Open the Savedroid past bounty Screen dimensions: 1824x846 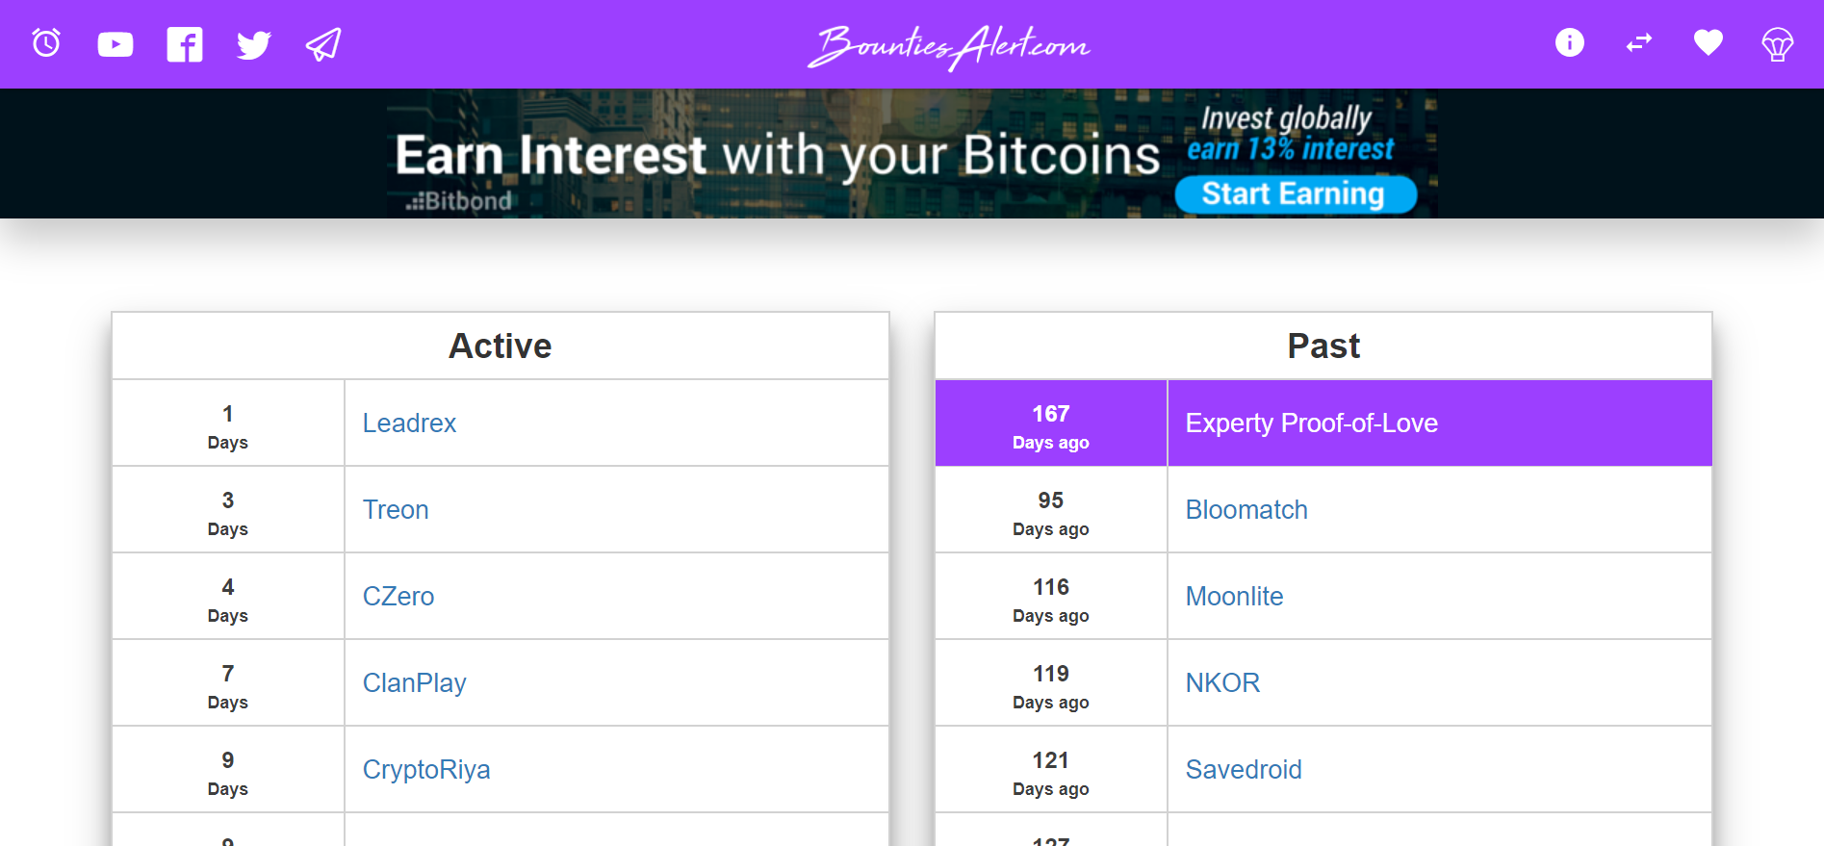pos(1244,770)
